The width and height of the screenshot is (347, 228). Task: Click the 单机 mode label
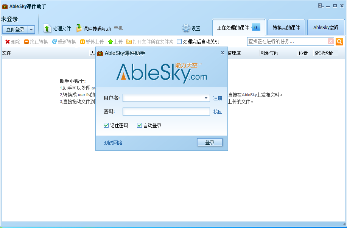(x=118, y=28)
